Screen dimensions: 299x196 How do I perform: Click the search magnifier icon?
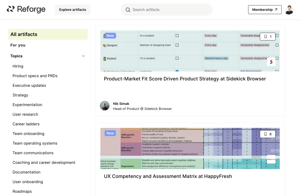tap(128, 10)
